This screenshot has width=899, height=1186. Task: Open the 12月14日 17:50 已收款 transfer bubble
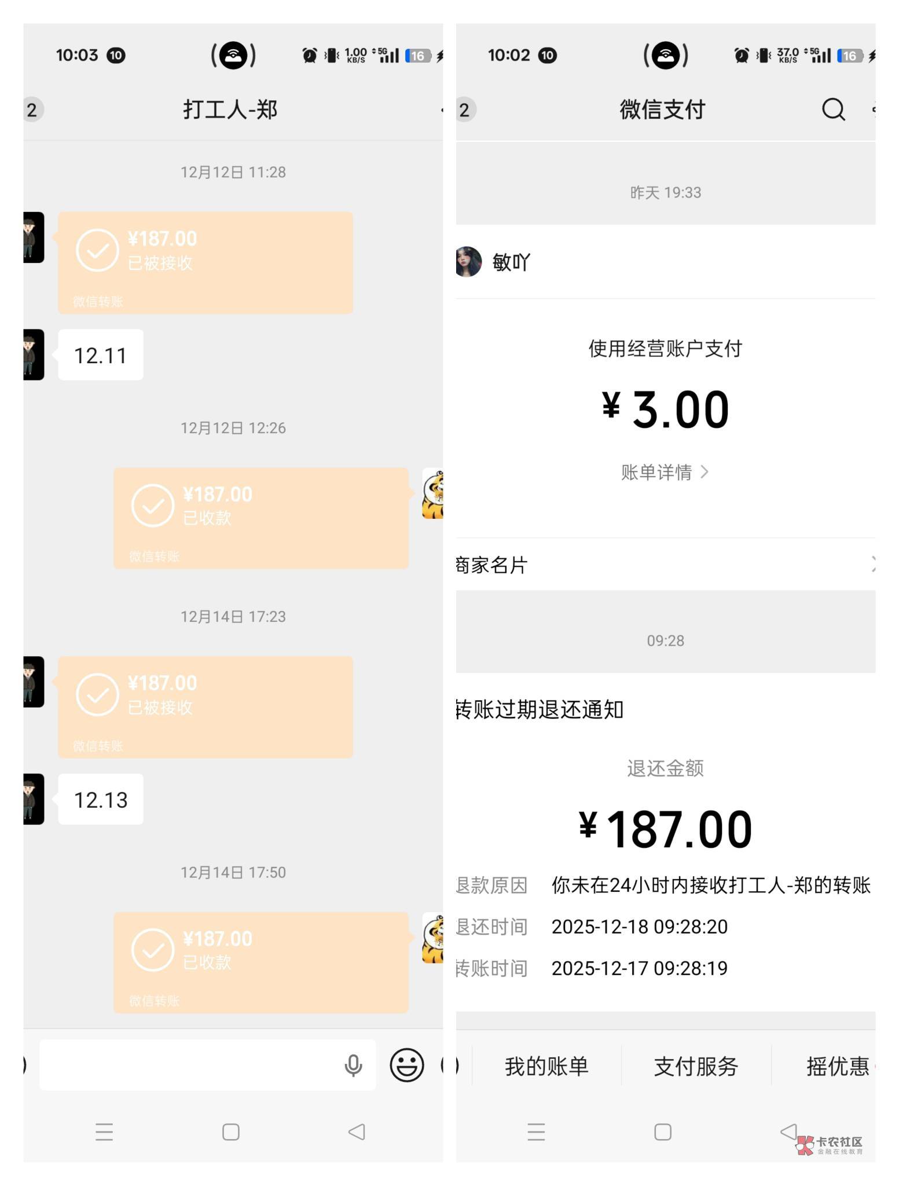coord(260,962)
